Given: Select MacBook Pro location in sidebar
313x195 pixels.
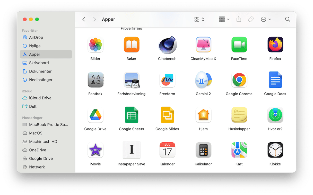Looking at the screenshot, I should click(x=46, y=125).
